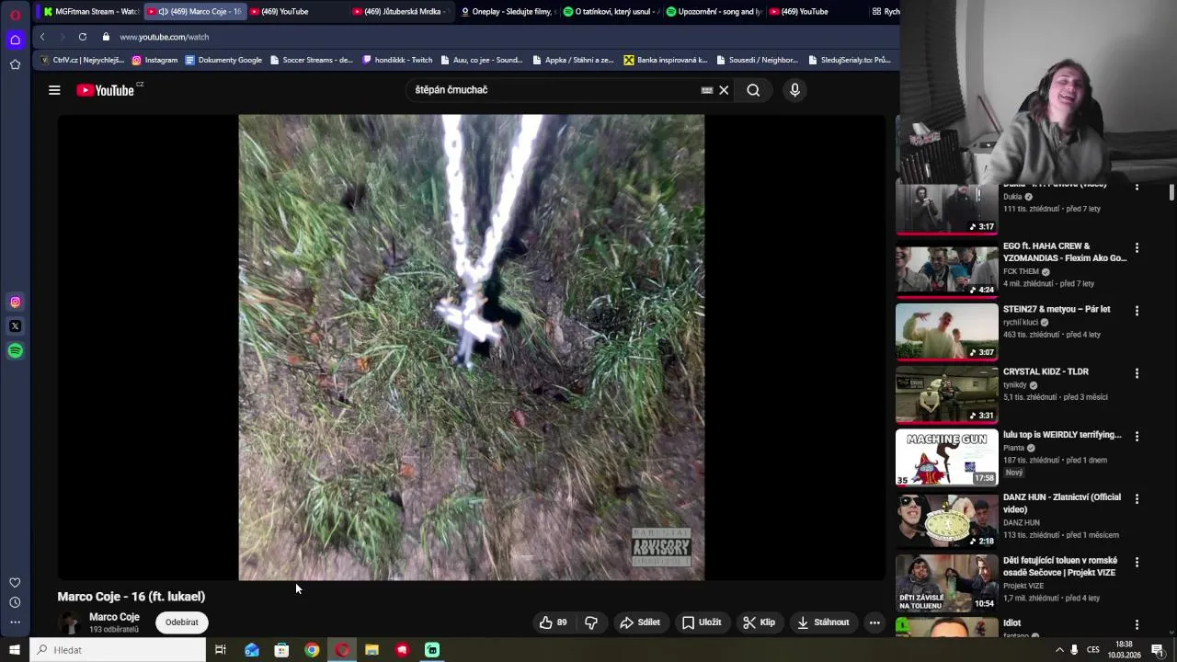Open STEIN27 Pár let video thumbnail
Viewport: 1177px width, 662px height.
pyautogui.click(x=946, y=332)
